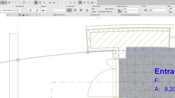
Task: Click the lower Riser tread icon
Action: (x=170, y=12)
